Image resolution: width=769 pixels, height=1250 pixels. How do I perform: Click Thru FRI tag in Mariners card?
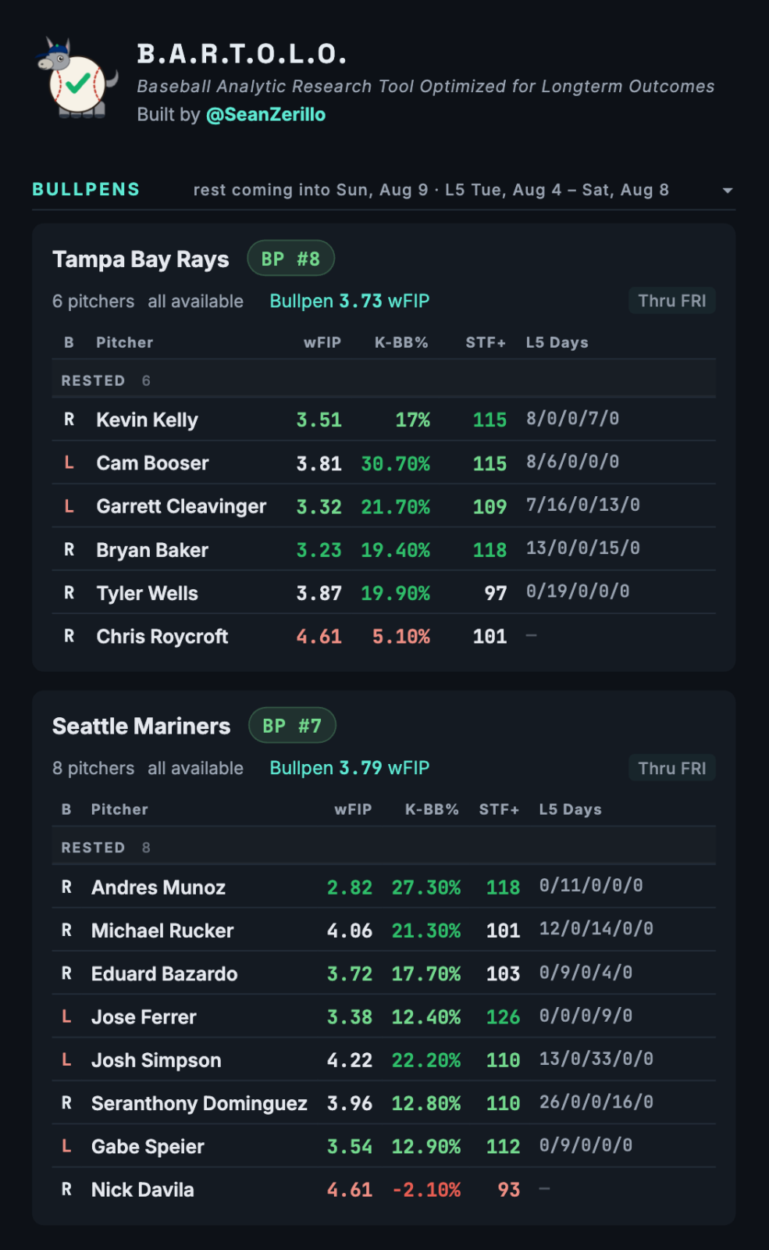tap(671, 768)
